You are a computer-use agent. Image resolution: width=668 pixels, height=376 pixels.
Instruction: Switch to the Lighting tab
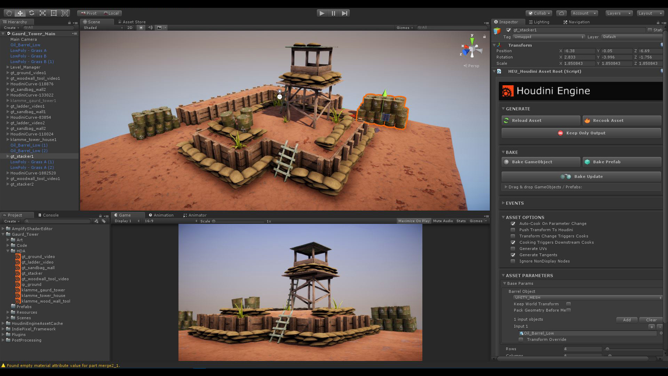[x=539, y=22]
